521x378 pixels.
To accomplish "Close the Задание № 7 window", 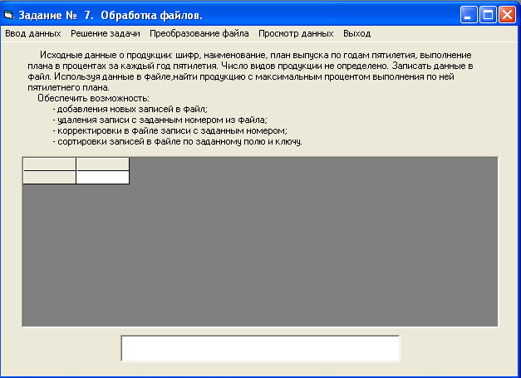I will click(507, 15).
